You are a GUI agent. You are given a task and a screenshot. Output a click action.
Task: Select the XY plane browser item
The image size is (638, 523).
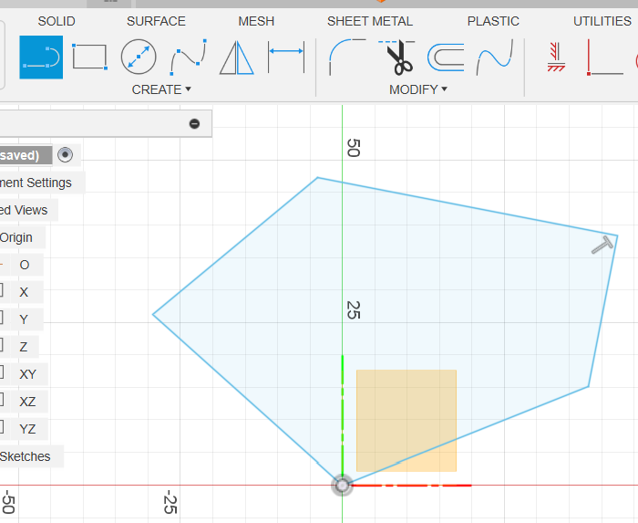[x=27, y=374]
